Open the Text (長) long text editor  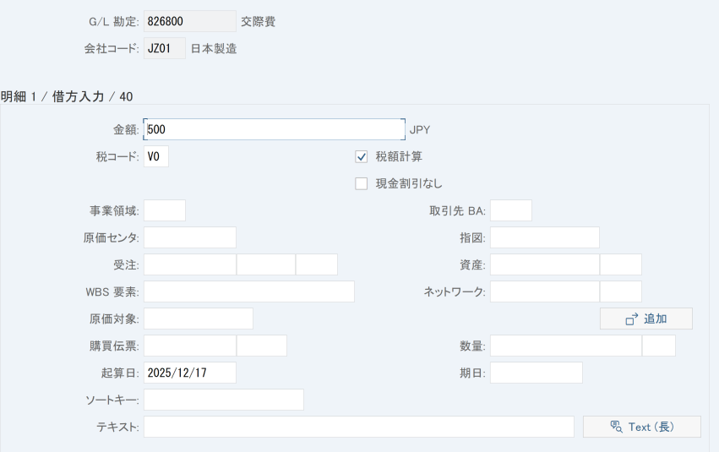(x=641, y=427)
